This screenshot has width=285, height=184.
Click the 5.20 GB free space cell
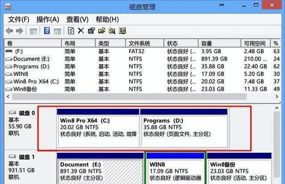pyautogui.click(x=254, y=74)
